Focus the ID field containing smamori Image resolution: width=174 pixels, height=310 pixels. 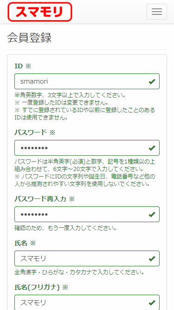tap(87, 81)
